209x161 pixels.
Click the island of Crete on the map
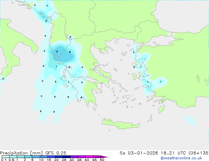point(121,124)
